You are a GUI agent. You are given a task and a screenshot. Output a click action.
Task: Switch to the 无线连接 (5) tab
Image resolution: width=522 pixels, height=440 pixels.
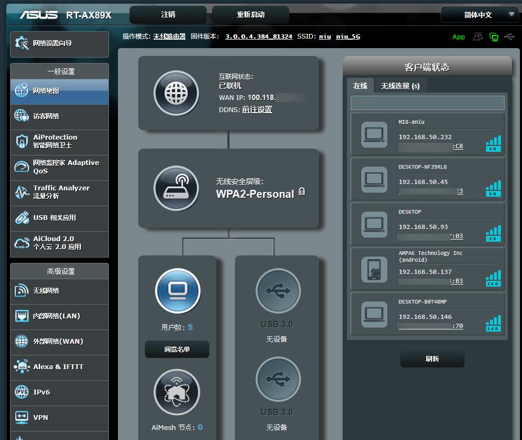coord(400,86)
